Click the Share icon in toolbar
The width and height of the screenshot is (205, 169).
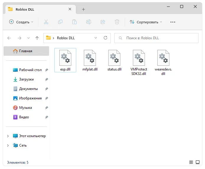tap(103, 22)
